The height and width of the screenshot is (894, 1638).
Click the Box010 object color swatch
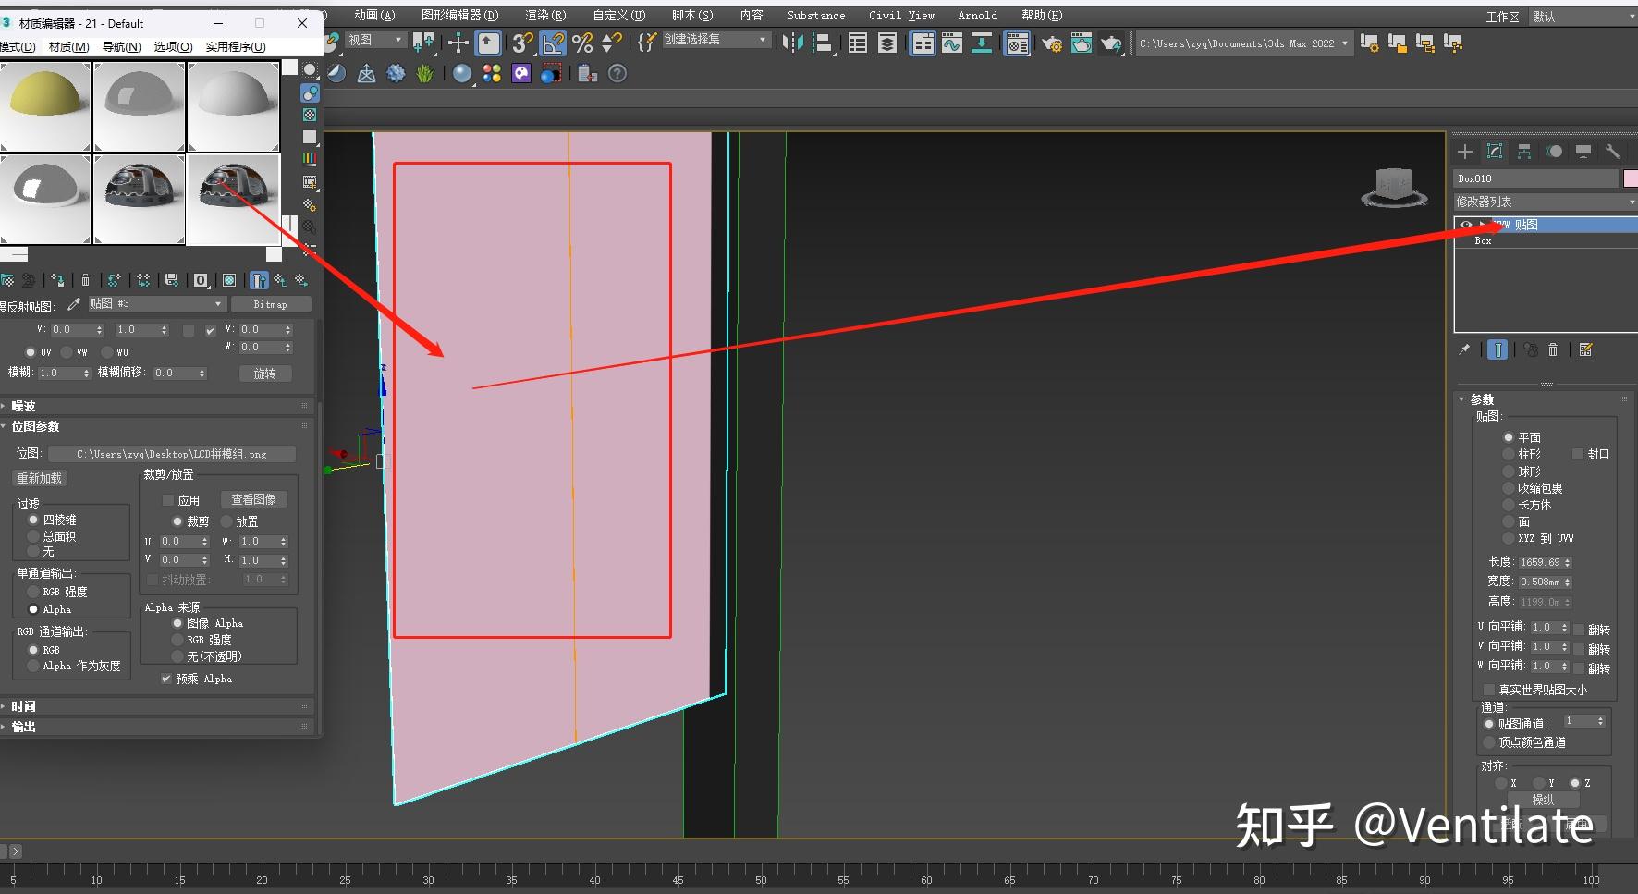[1631, 178]
